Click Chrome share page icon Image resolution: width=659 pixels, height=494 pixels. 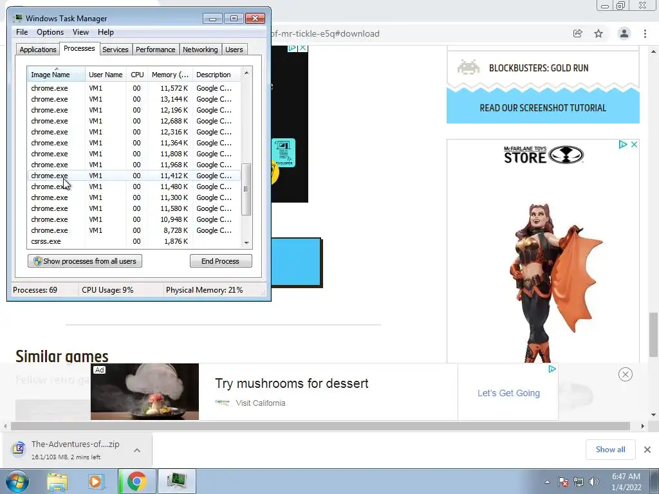click(578, 33)
